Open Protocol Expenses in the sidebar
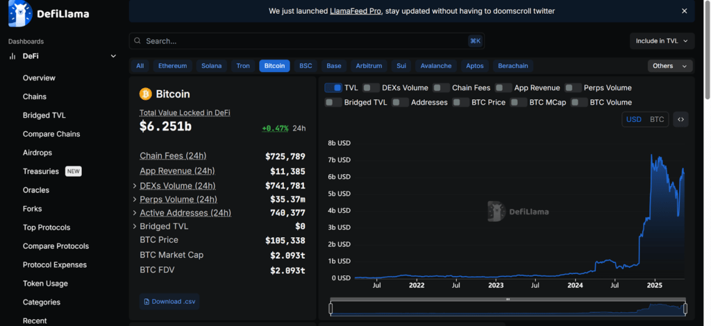Image resolution: width=711 pixels, height=326 pixels. (x=54, y=265)
